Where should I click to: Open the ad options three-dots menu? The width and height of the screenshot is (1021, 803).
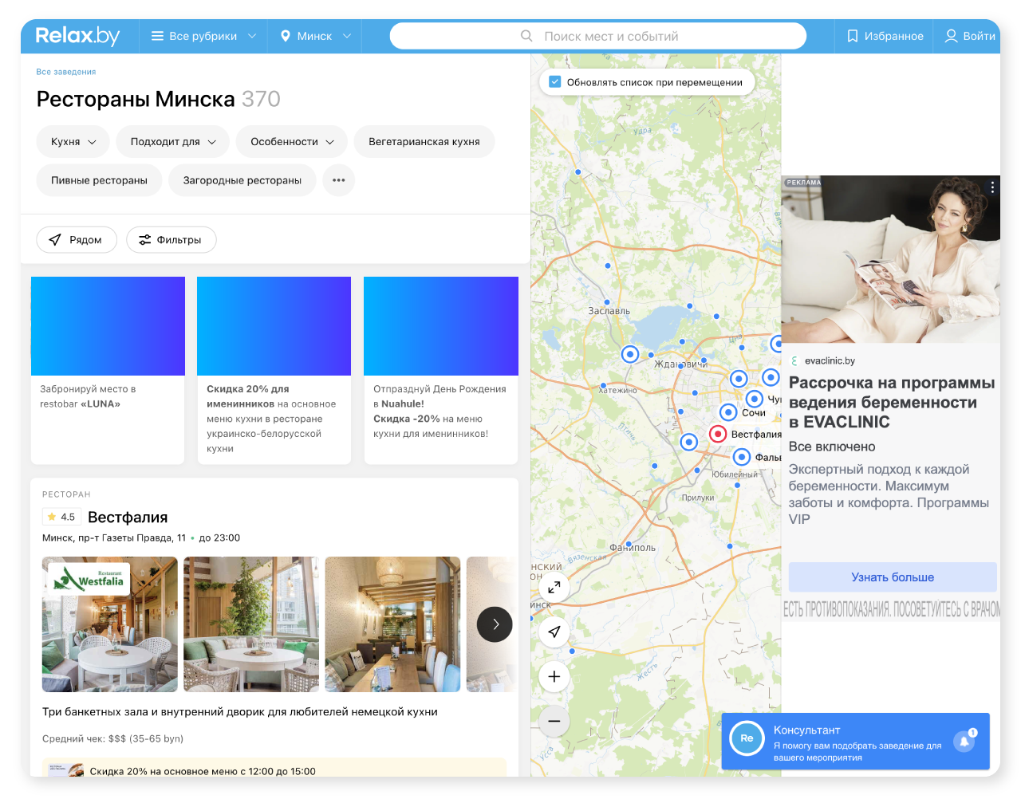[x=992, y=187]
